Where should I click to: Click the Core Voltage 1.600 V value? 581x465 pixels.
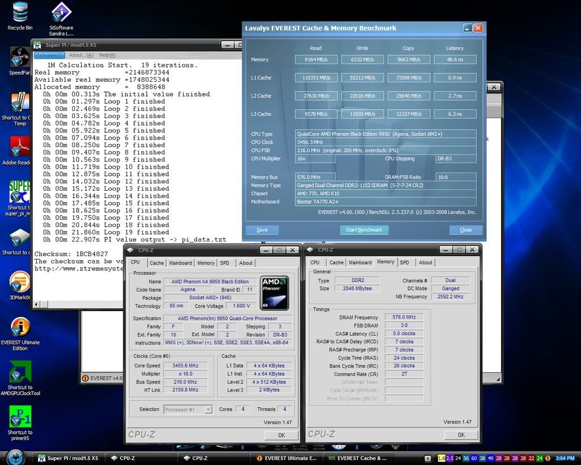coord(241,306)
